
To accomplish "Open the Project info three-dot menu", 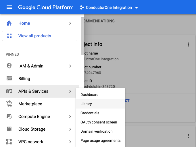I will pyautogui.click(x=189, y=45).
